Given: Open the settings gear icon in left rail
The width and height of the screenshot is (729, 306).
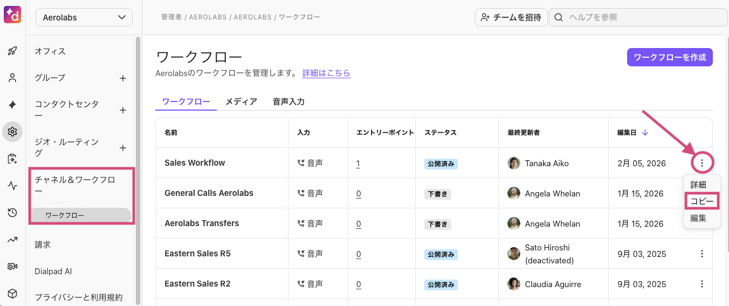Looking at the screenshot, I should coord(12,132).
